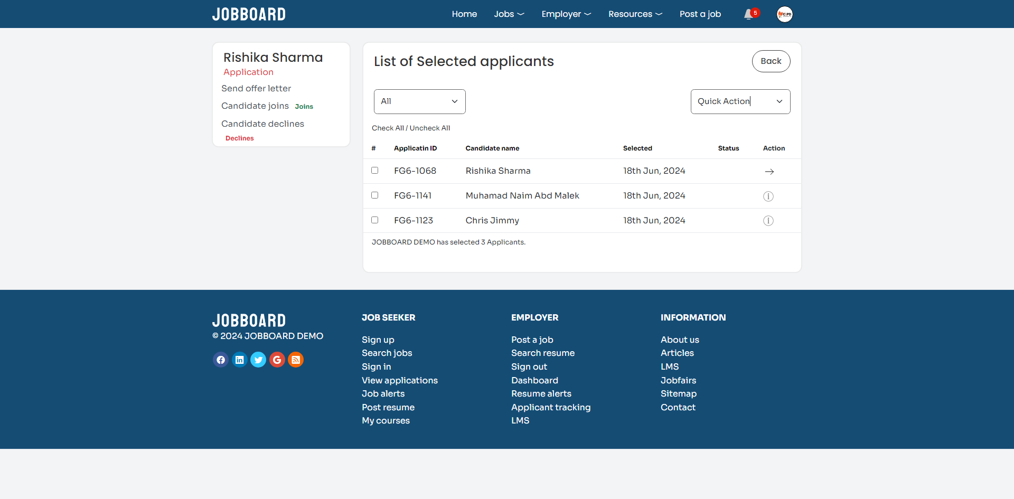Click the Joins status badge
The width and height of the screenshot is (1014, 499).
[x=304, y=107]
